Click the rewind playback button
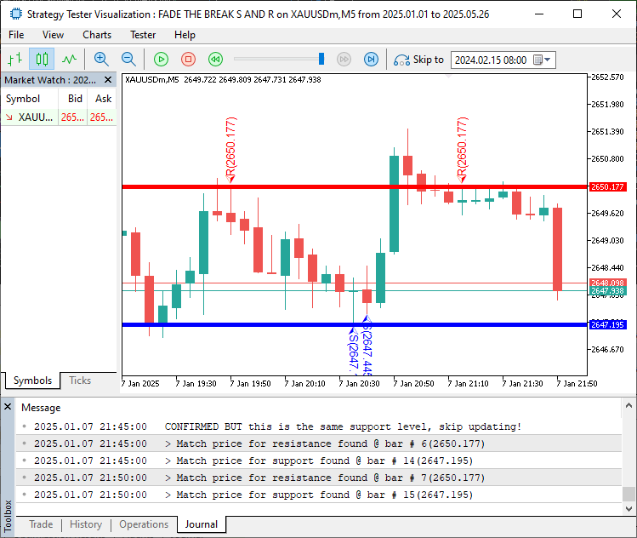The image size is (637, 538). (x=216, y=60)
